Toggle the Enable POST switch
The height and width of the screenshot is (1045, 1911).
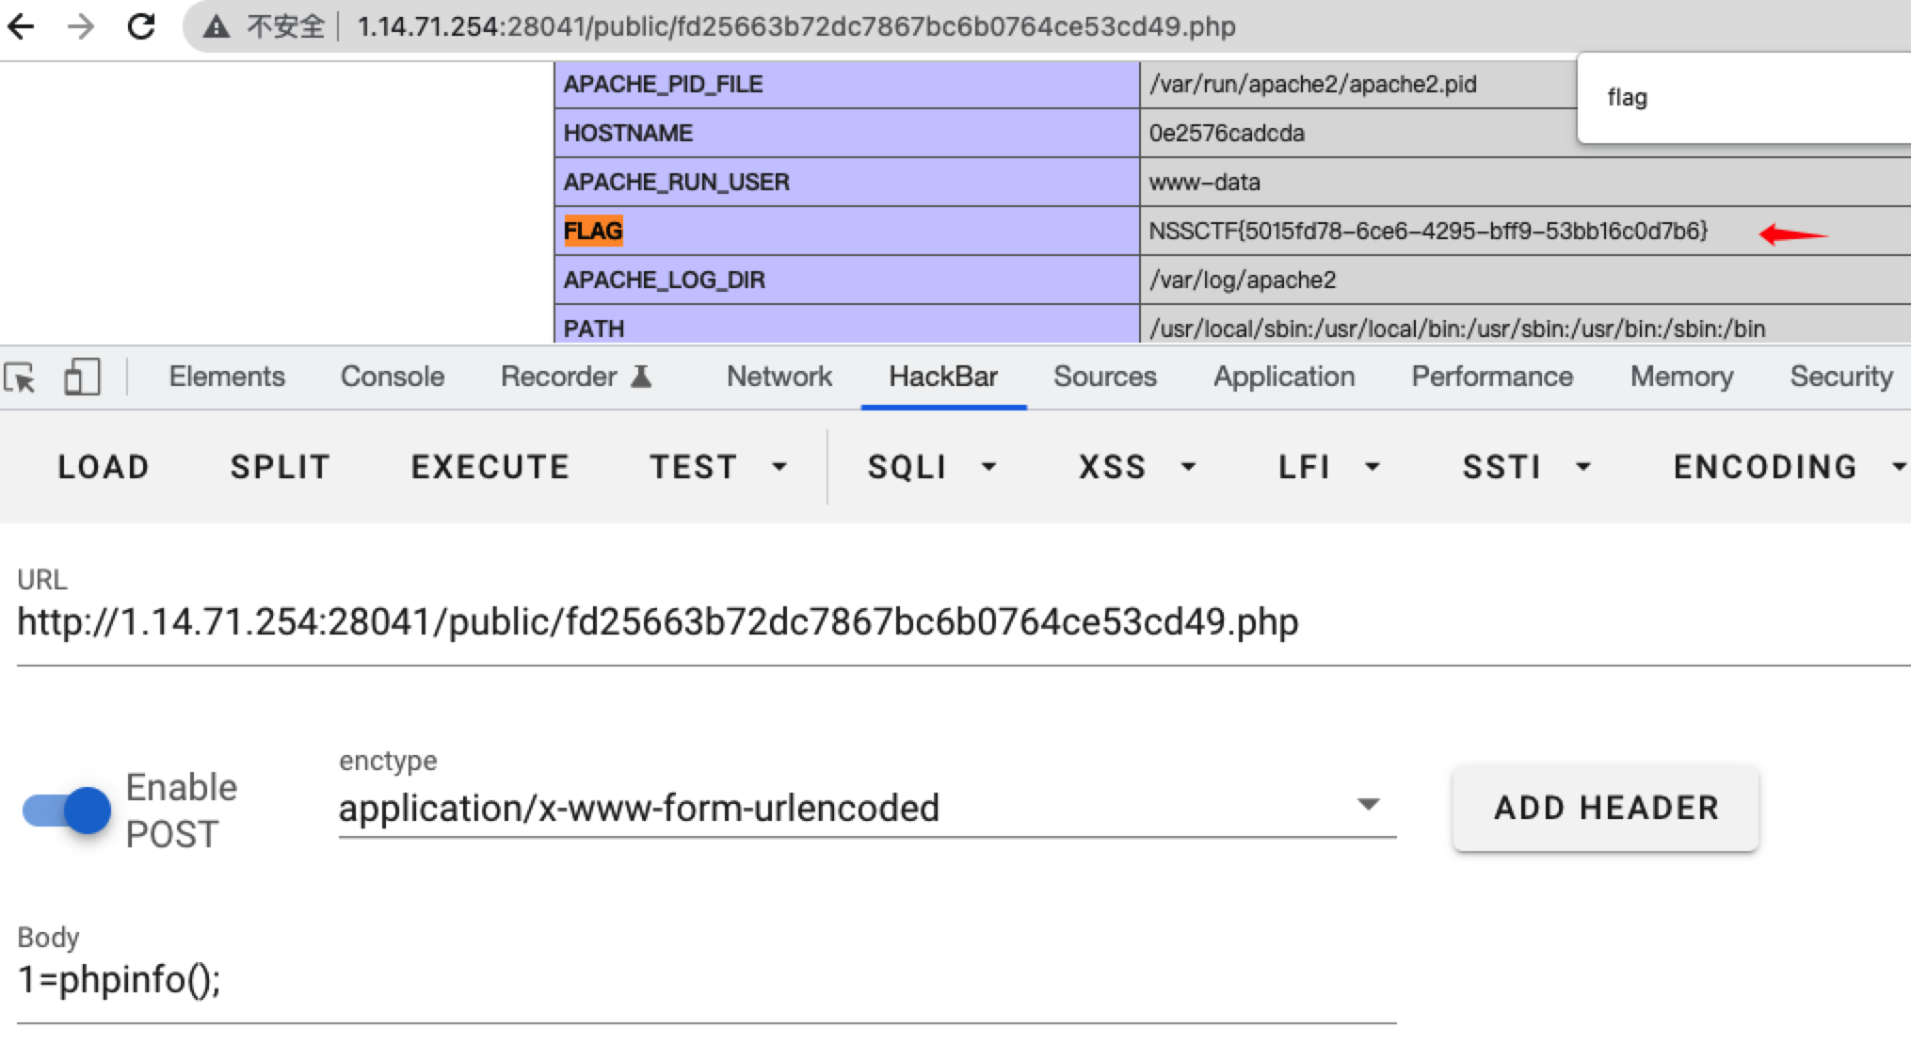tap(67, 810)
